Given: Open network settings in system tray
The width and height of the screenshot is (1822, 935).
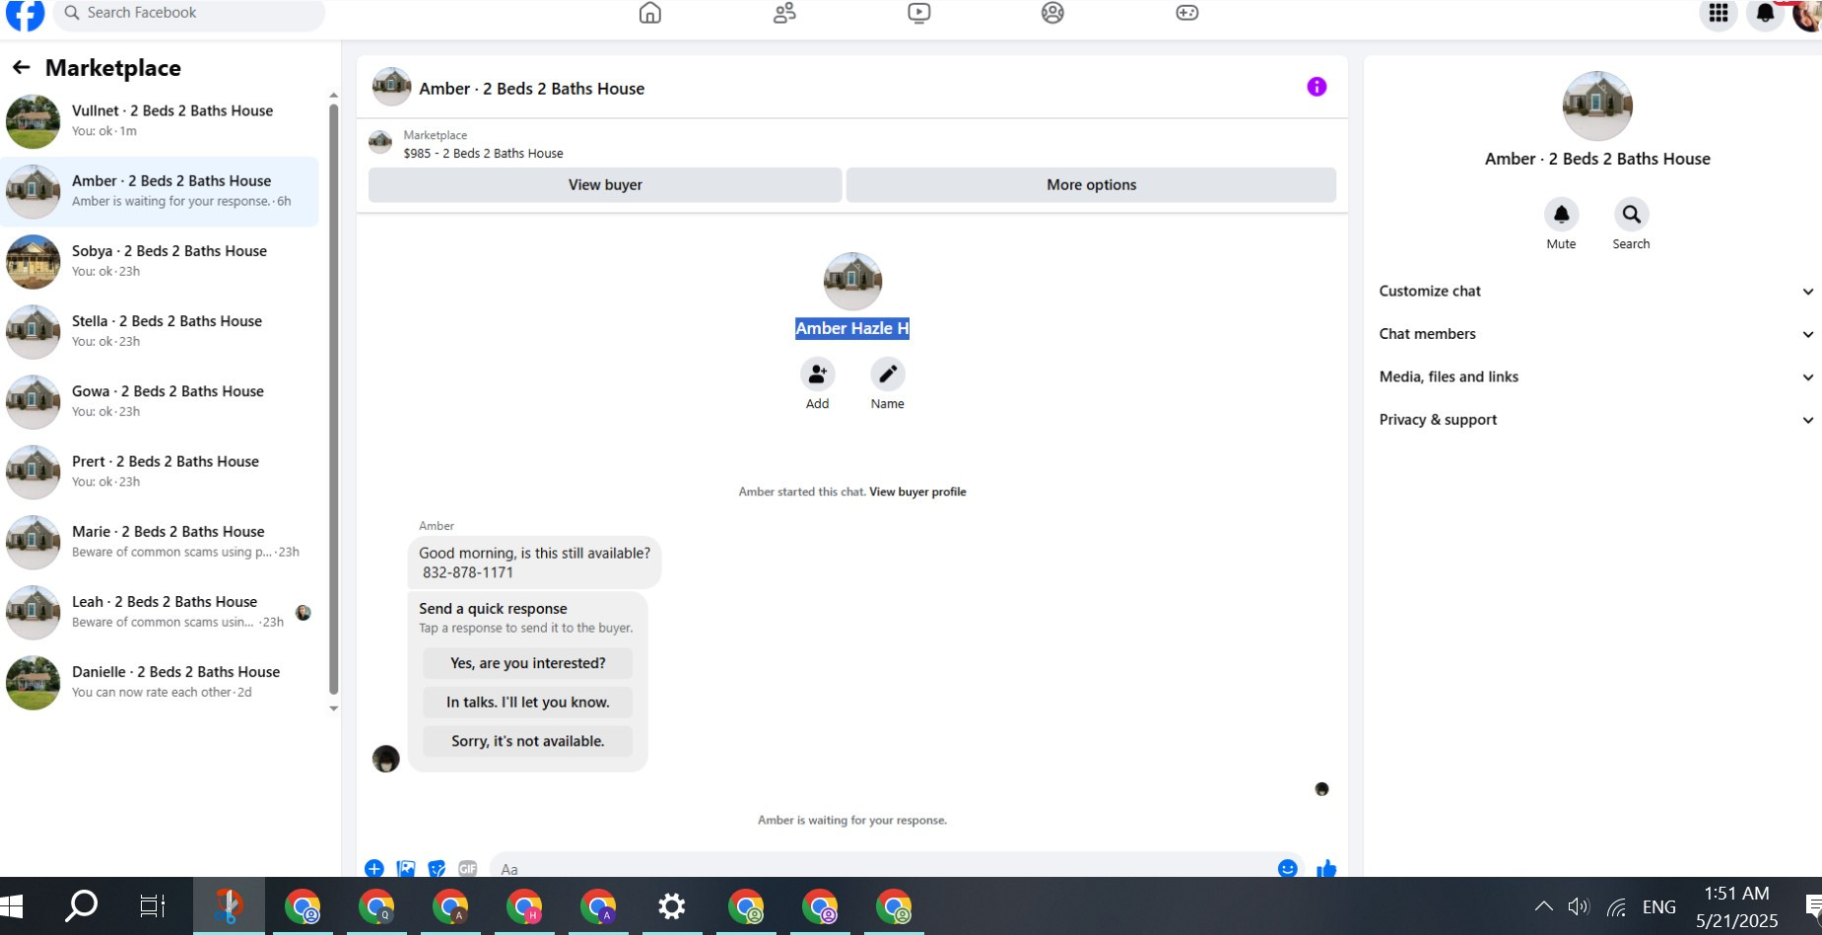Looking at the screenshot, I should coord(1617,906).
